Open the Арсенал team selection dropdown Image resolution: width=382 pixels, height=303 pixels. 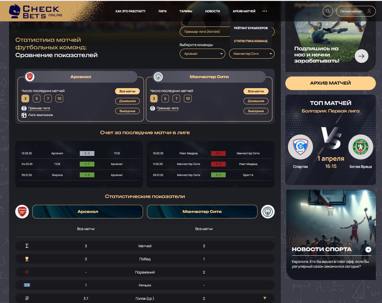[x=202, y=54]
